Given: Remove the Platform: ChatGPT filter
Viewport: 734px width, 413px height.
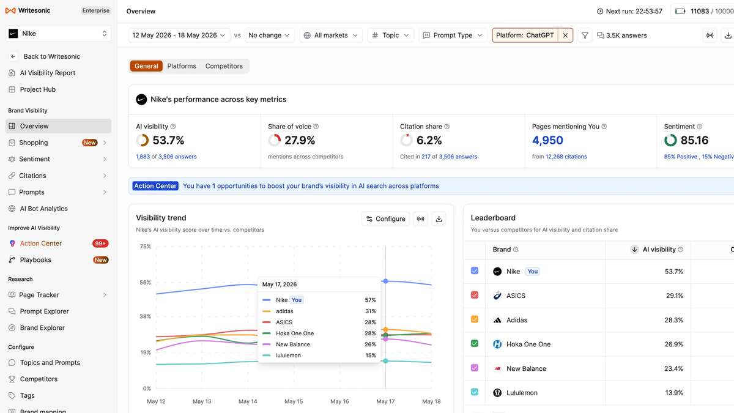Looking at the screenshot, I should tap(565, 35).
